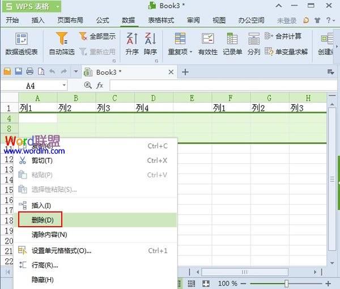This screenshot has height=289, width=340.
Task: Sort ascending with 升序
Action: (x=132, y=44)
